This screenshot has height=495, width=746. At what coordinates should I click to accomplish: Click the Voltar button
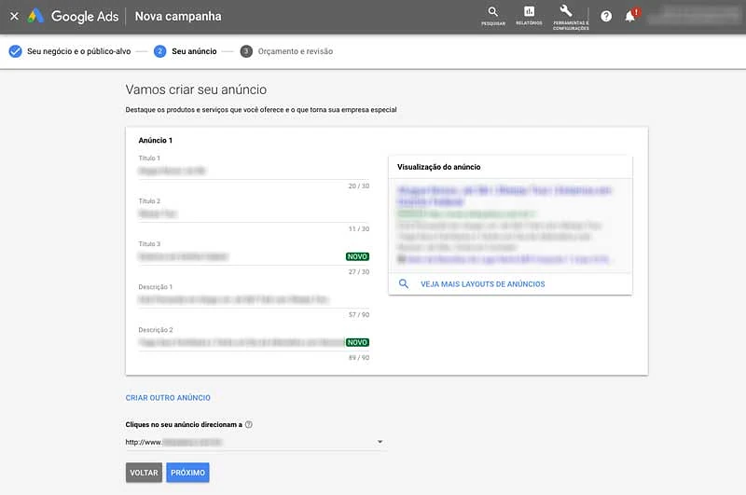[x=144, y=473]
